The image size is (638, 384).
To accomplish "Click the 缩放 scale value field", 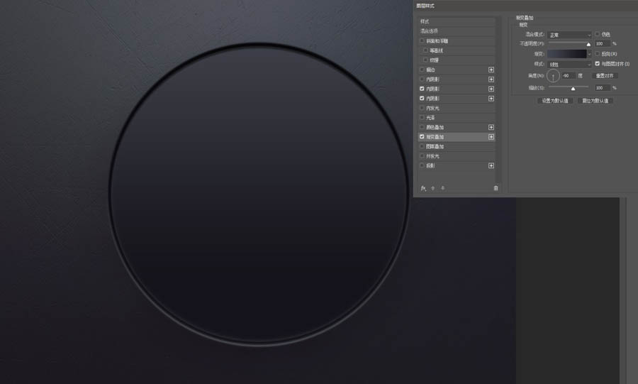I will tap(603, 88).
